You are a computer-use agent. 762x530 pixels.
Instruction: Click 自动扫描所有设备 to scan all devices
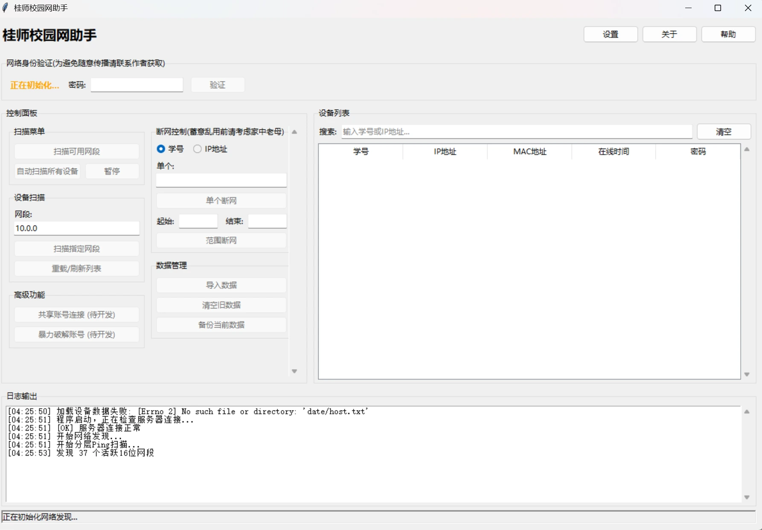pos(47,171)
